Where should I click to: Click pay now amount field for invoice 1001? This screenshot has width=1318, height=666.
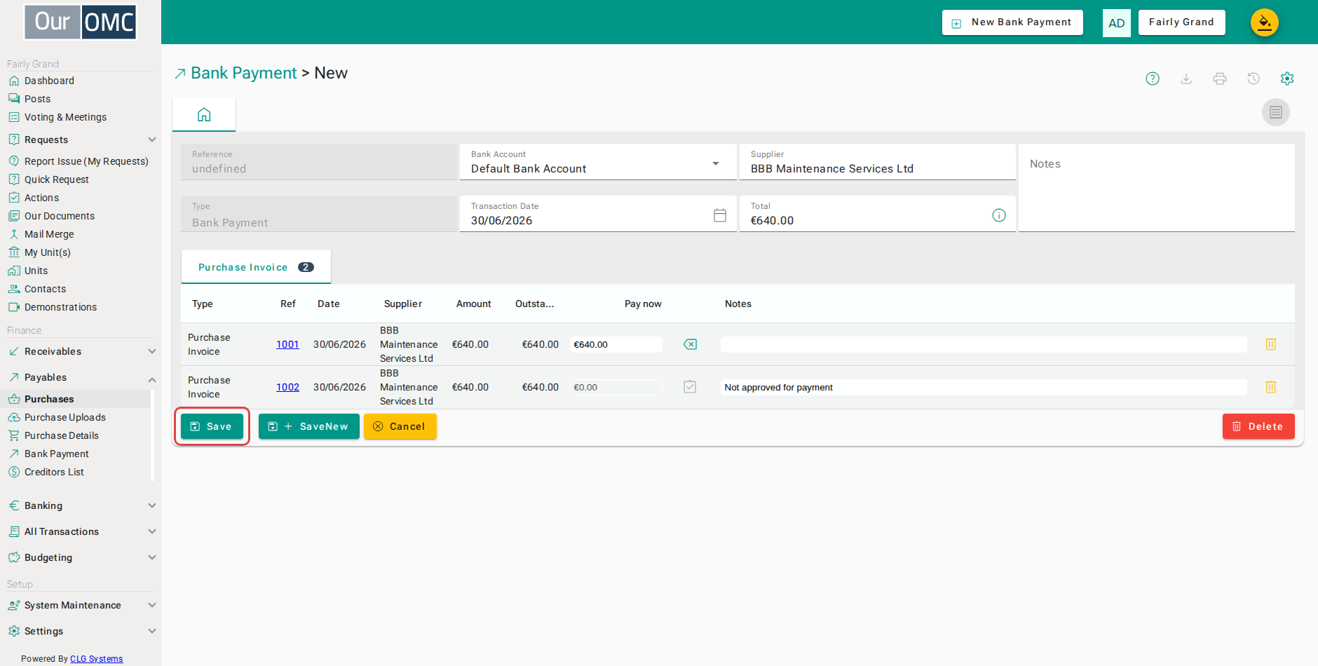[x=616, y=344]
